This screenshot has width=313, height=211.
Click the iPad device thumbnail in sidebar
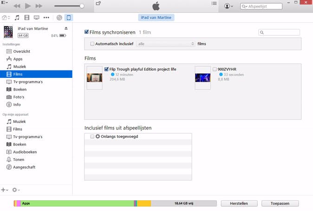(x=8, y=32)
